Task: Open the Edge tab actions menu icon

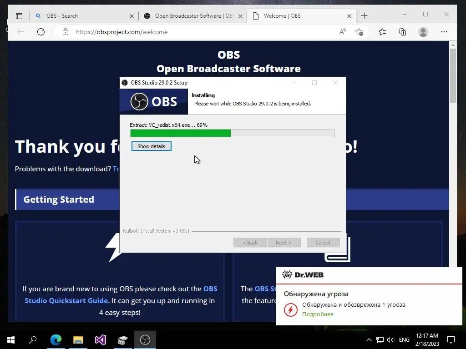Action: tap(19, 16)
